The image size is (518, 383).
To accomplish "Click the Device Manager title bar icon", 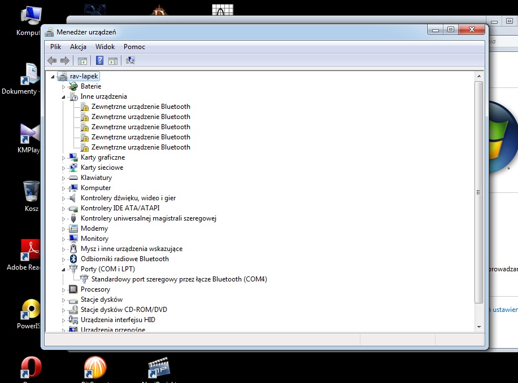I will coord(49,32).
